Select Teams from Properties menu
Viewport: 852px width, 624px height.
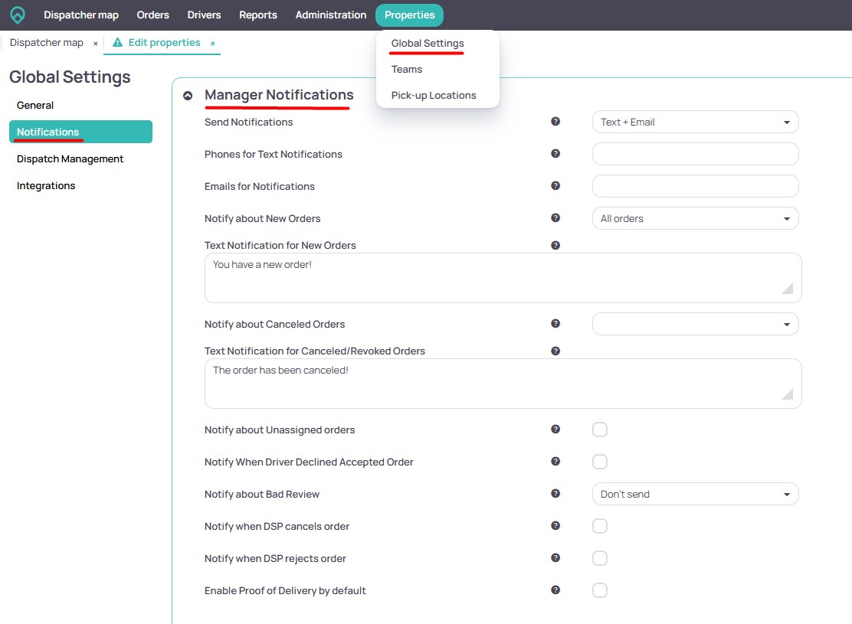click(406, 69)
